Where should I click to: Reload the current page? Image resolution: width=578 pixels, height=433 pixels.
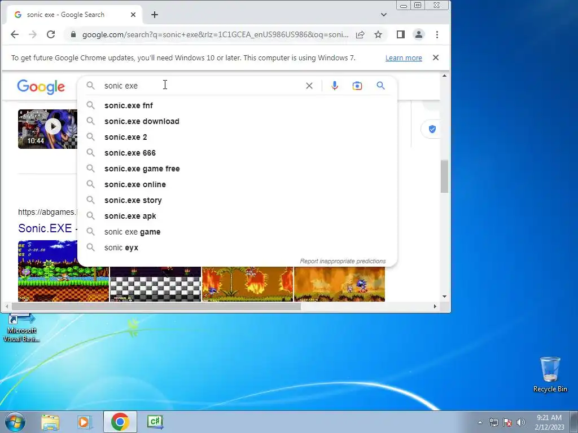[x=51, y=34]
